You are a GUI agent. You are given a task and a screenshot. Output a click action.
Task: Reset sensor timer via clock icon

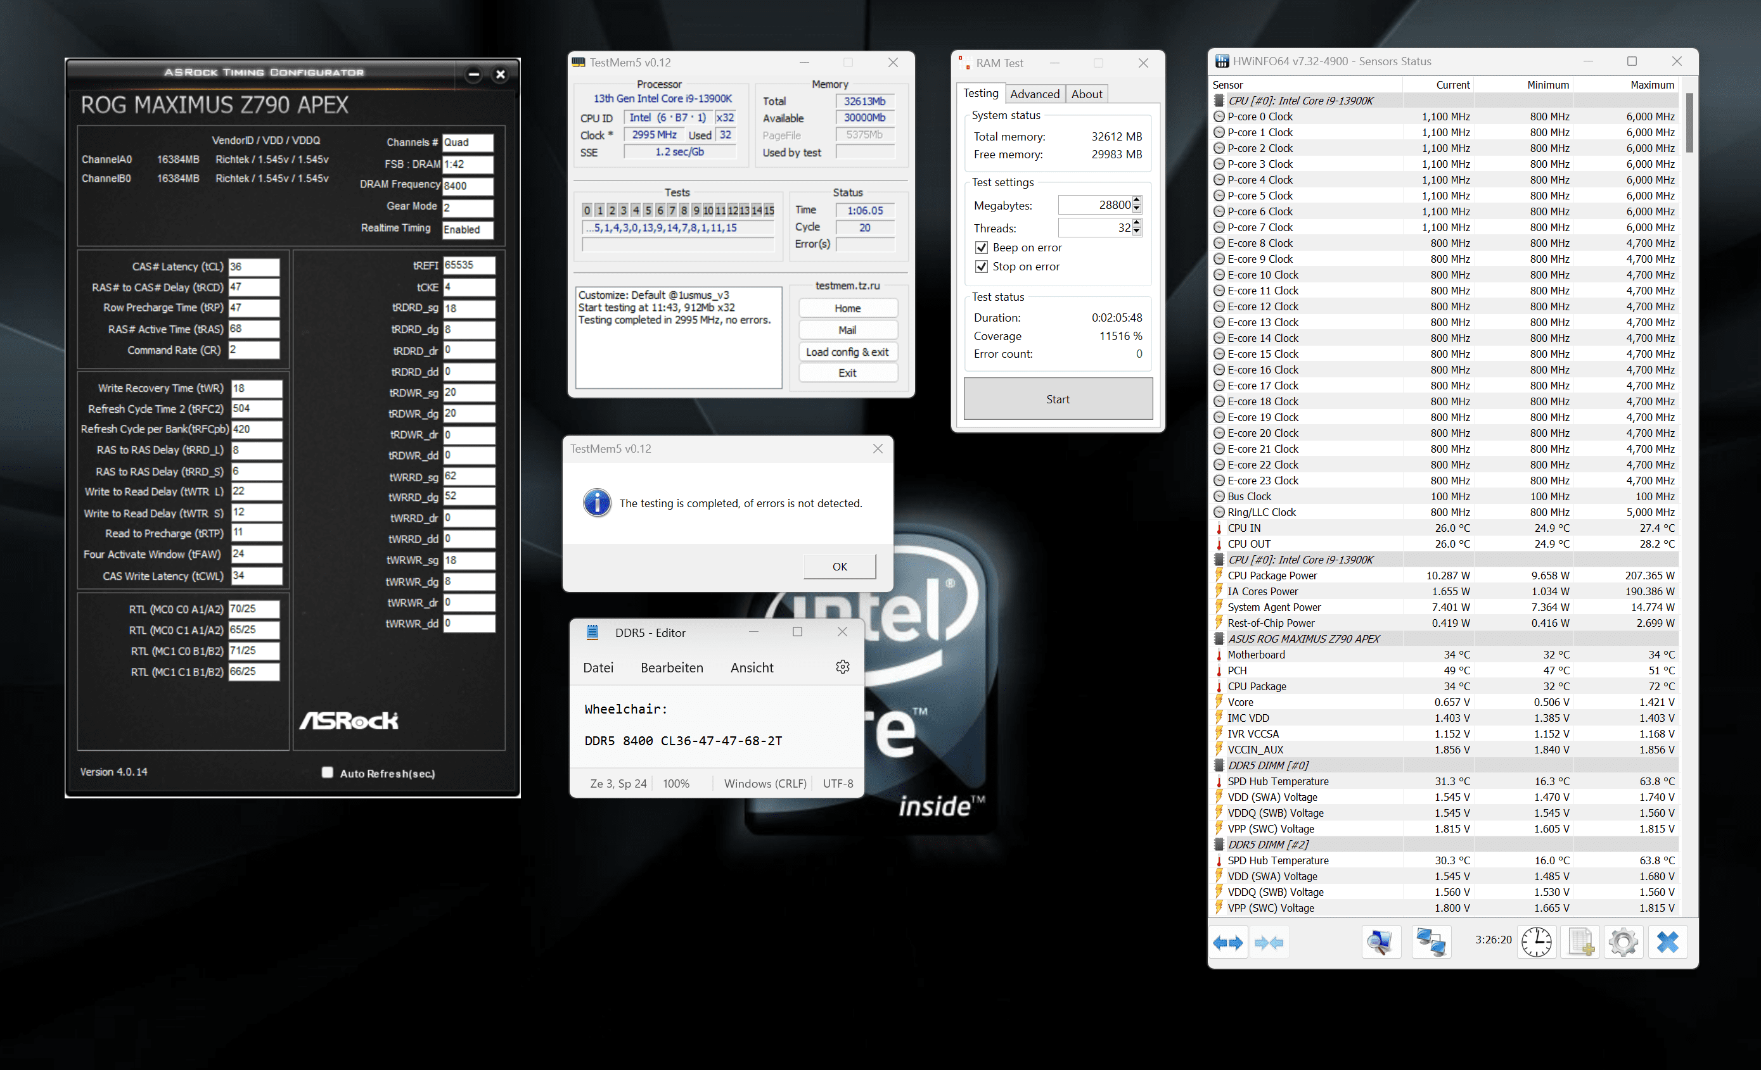click(x=1536, y=943)
